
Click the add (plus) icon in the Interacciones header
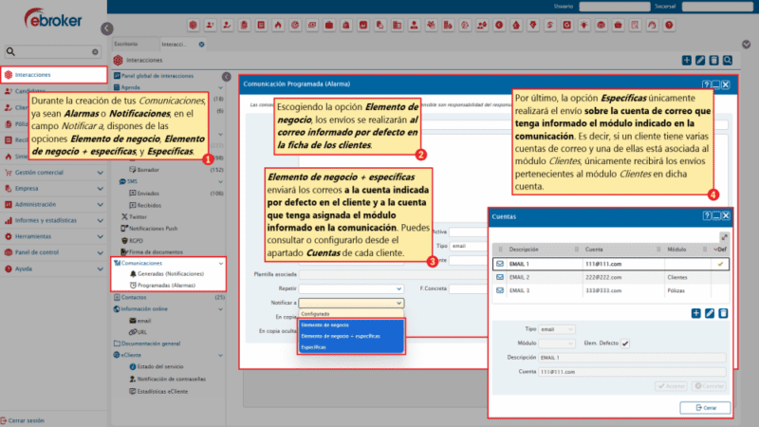pos(686,60)
